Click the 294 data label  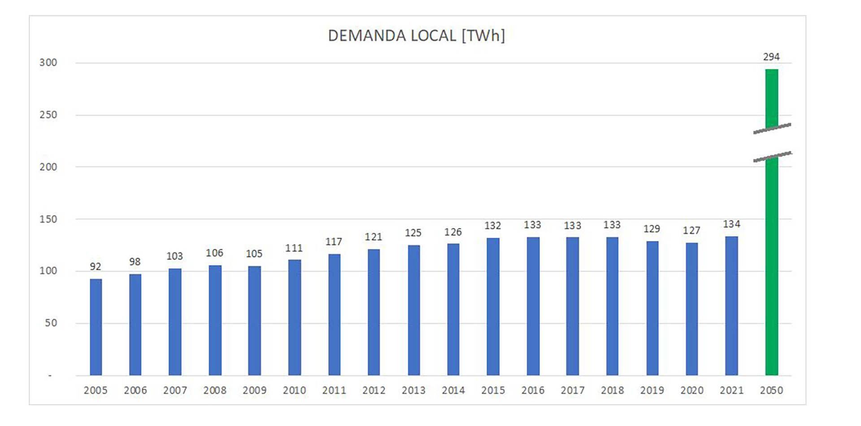tap(771, 57)
